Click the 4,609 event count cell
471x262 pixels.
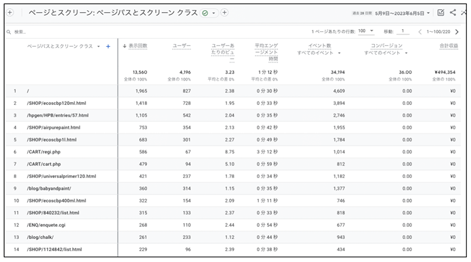(339, 91)
